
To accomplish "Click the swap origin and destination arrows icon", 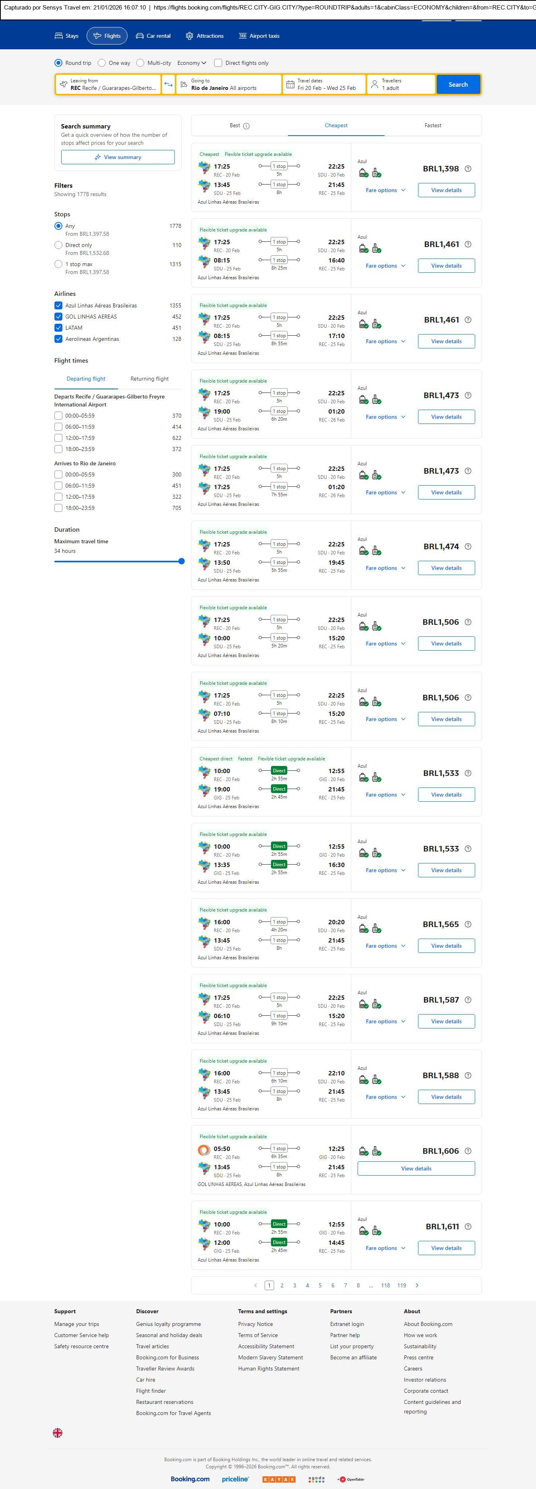I will (168, 84).
